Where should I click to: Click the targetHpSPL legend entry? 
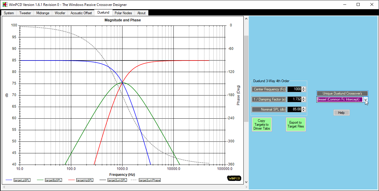coord(85,180)
